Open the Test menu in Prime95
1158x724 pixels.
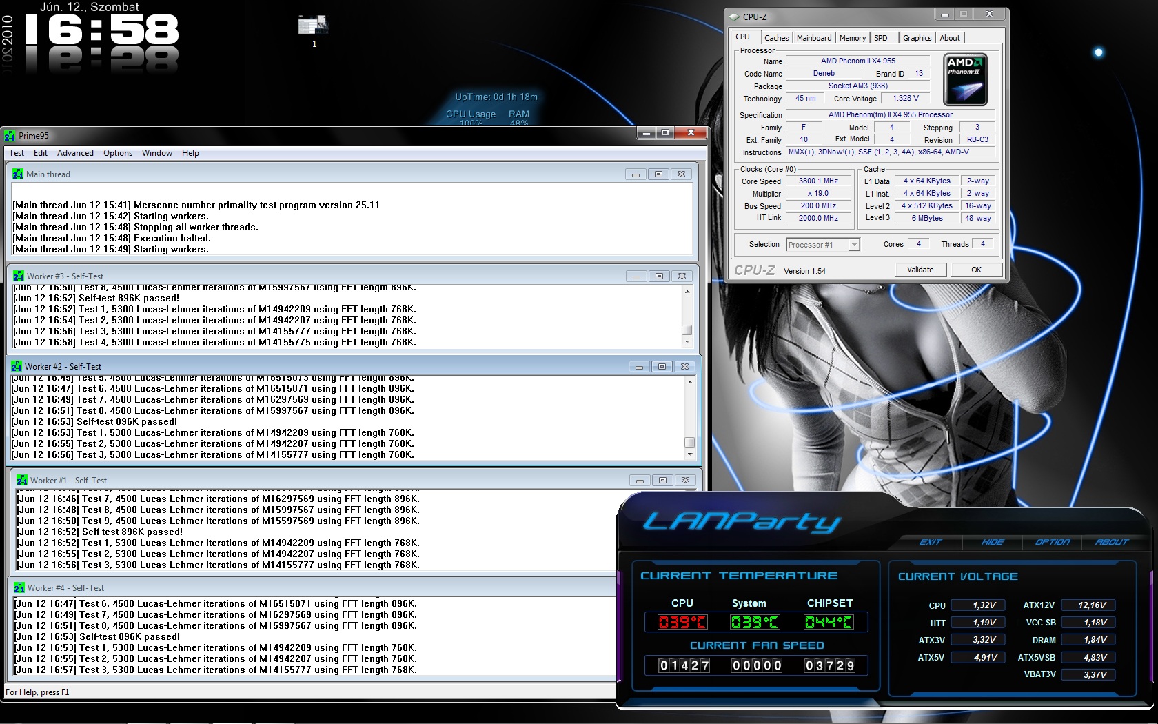pyautogui.click(x=17, y=153)
